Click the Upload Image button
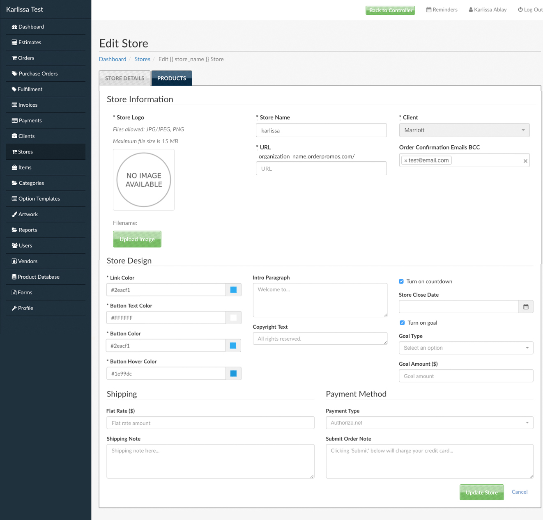The width and height of the screenshot is (543, 520). [x=137, y=239]
